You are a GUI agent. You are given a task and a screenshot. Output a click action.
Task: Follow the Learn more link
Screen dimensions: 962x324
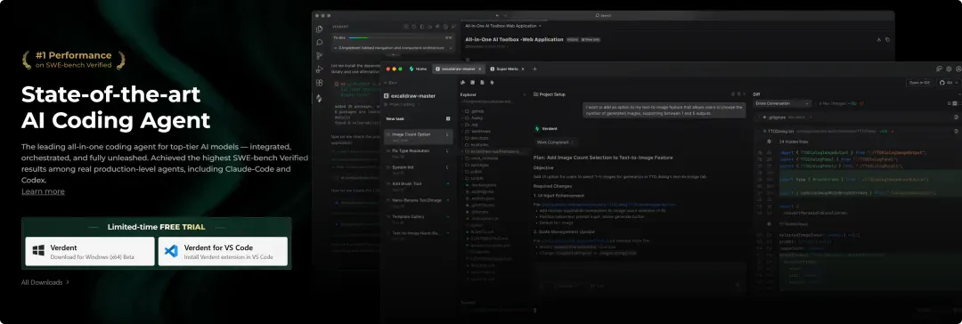point(43,191)
